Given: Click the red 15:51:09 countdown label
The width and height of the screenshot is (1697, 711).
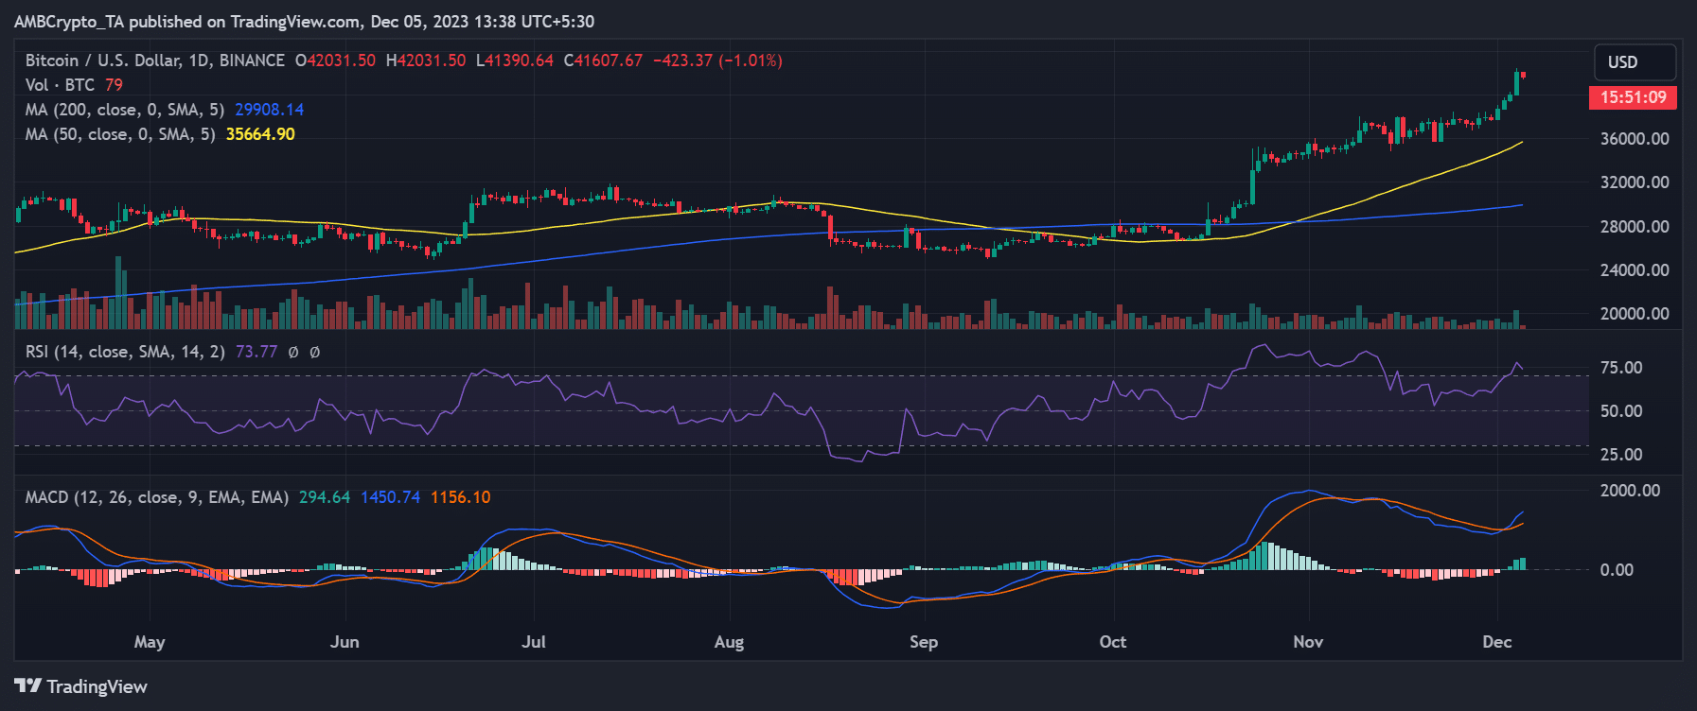Looking at the screenshot, I should click(x=1633, y=97).
